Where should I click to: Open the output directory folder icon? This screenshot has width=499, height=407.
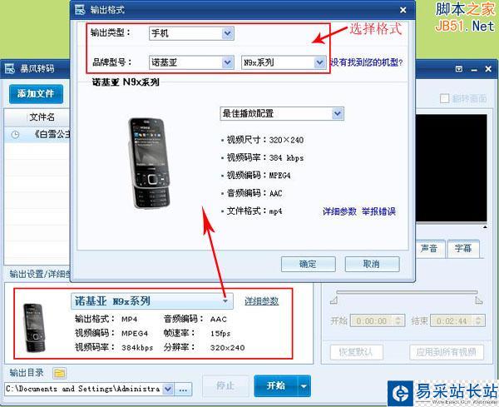coord(59,373)
